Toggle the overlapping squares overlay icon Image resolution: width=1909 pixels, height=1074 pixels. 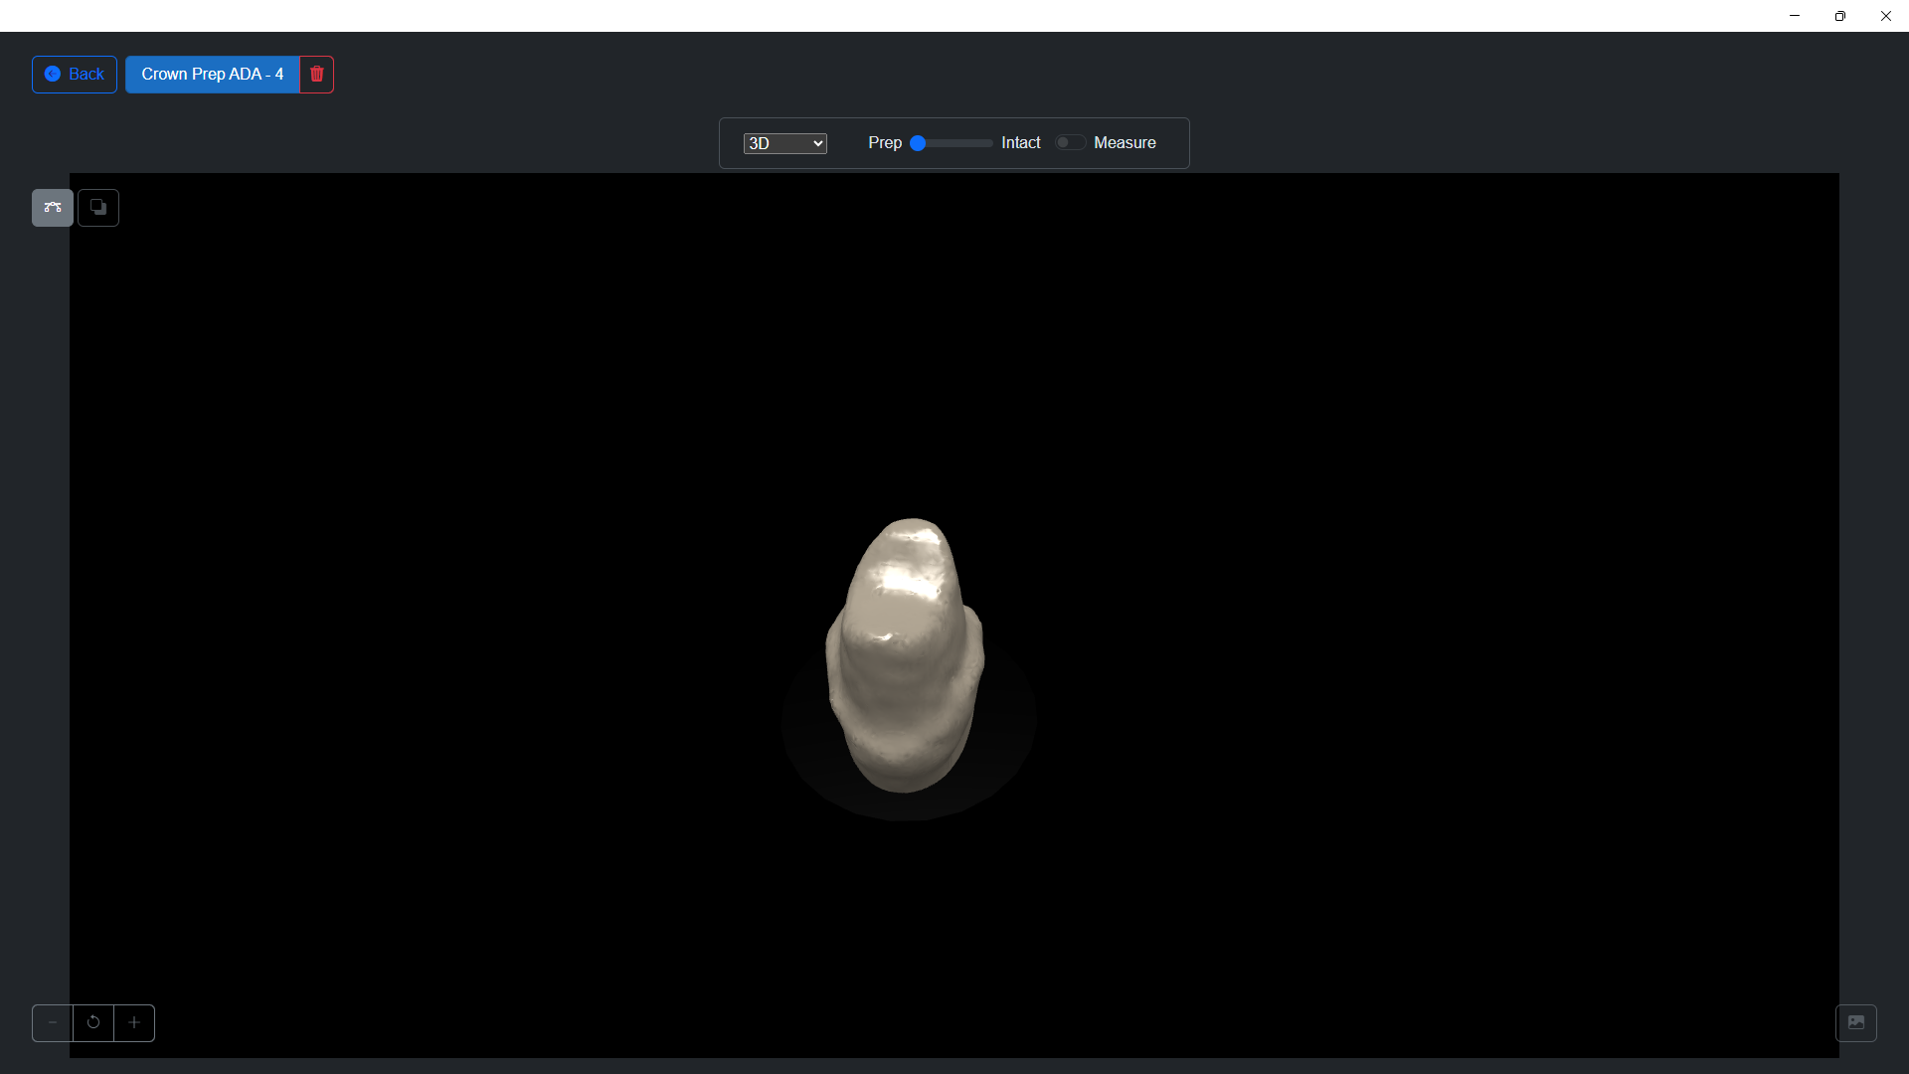click(x=98, y=208)
